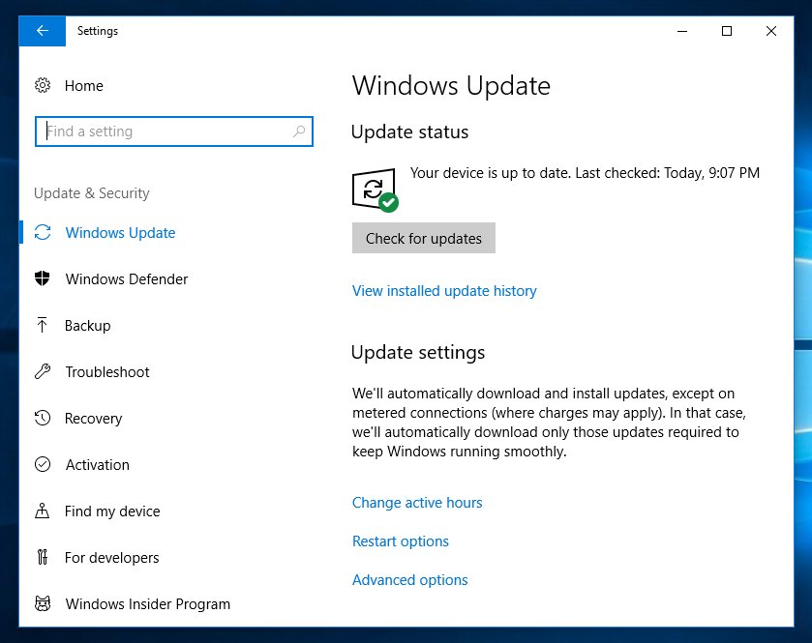Open the Home settings page
This screenshot has height=643, width=812.
(84, 85)
